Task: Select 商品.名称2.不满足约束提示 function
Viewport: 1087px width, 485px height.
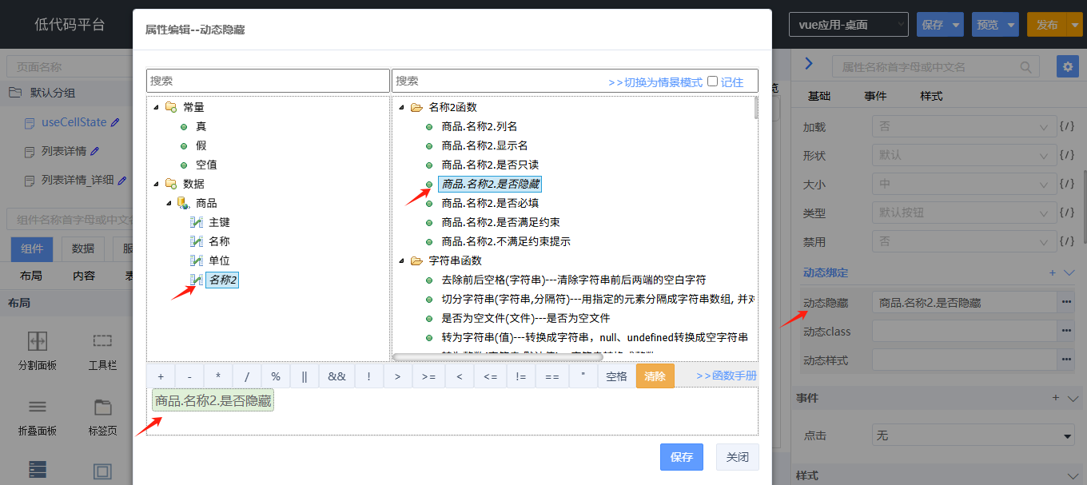Action: coord(506,241)
